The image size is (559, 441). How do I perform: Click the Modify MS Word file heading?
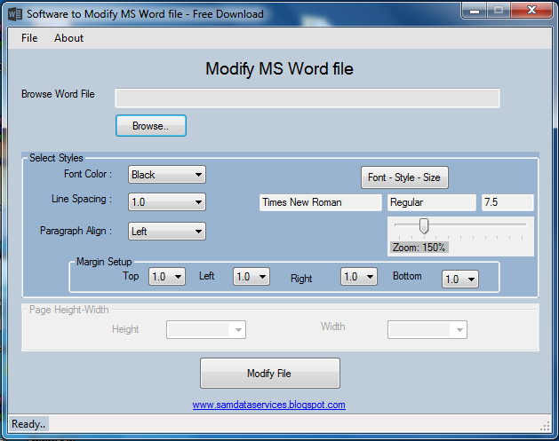(x=279, y=68)
